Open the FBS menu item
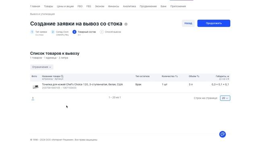 click(x=89, y=6)
